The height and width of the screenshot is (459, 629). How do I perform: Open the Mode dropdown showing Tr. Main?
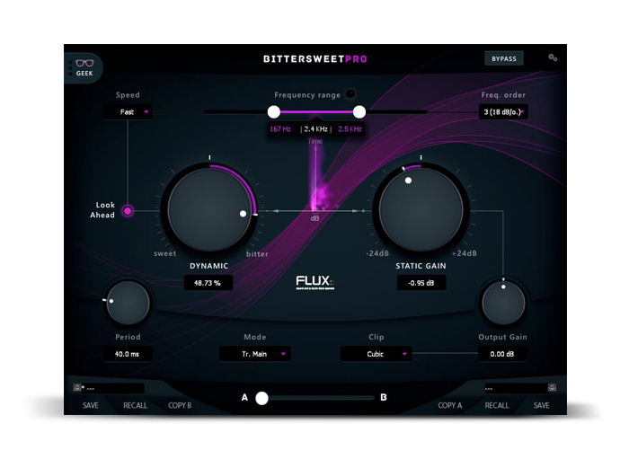(x=255, y=354)
